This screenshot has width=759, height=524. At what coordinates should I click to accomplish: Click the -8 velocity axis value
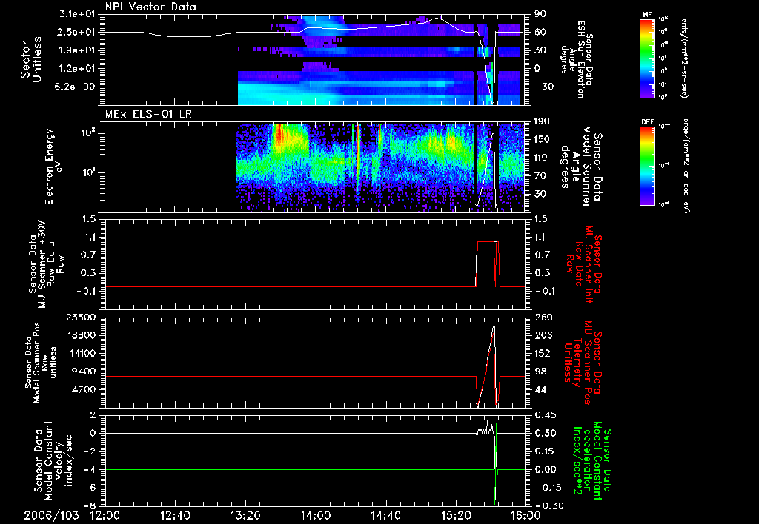point(90,505)
